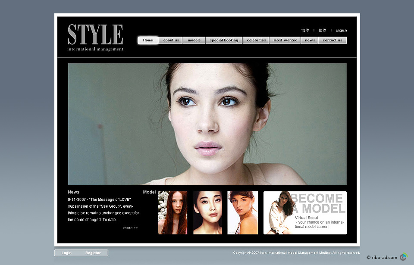The image size is (414, 265).
Task: Open the third model thumbnail with updo
Action: 242,213
